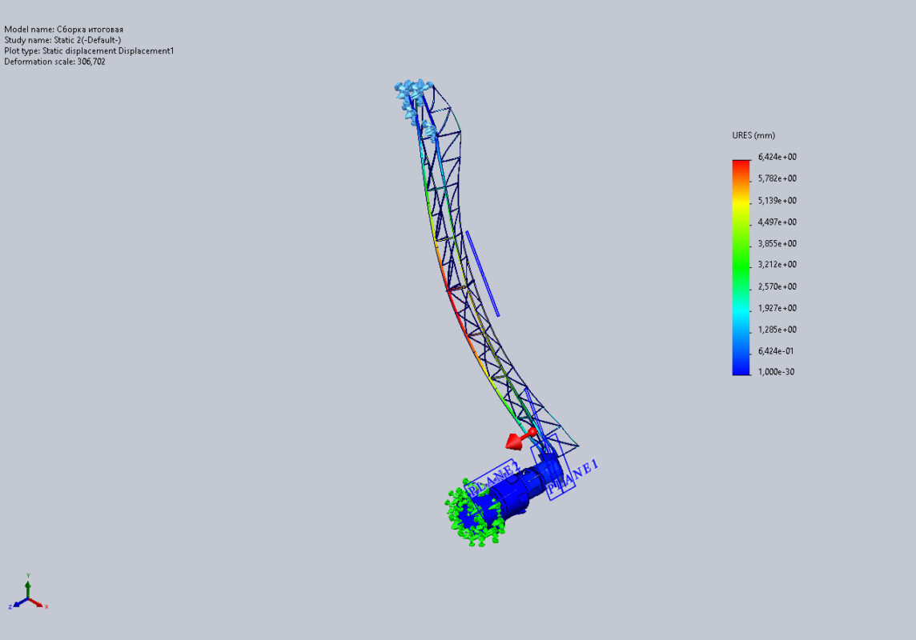
Task: Click the Plot type Static displacement text
Action: [x=89, y=51]
